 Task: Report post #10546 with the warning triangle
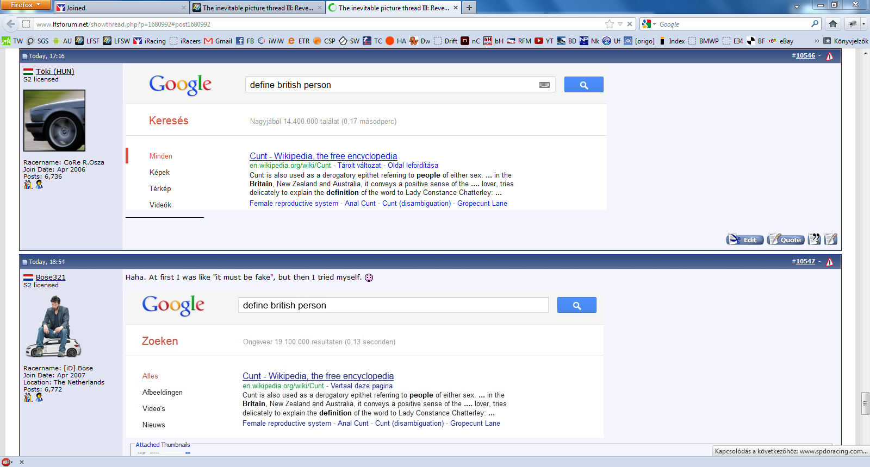click(x=830, y=56)
